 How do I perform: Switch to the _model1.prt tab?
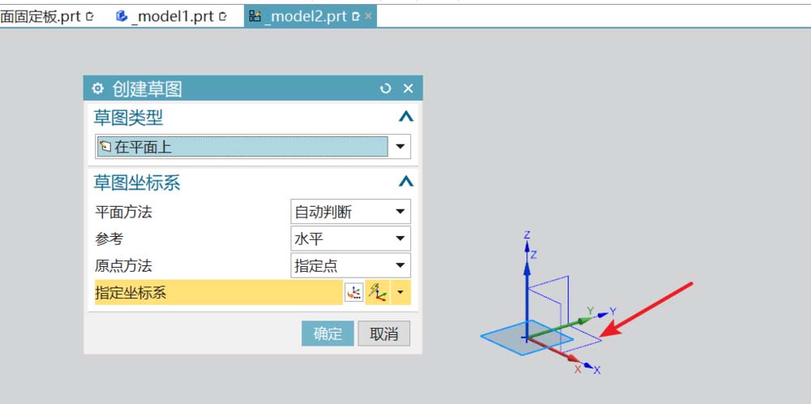pyautogui.click(x=173, y=16)
